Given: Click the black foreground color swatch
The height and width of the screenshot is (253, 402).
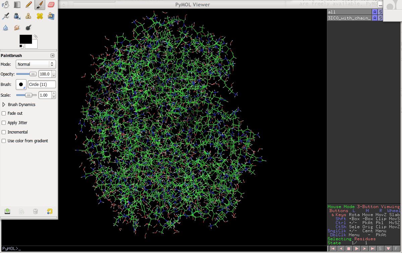Looking at the screenshot, I should click(25, 39).
